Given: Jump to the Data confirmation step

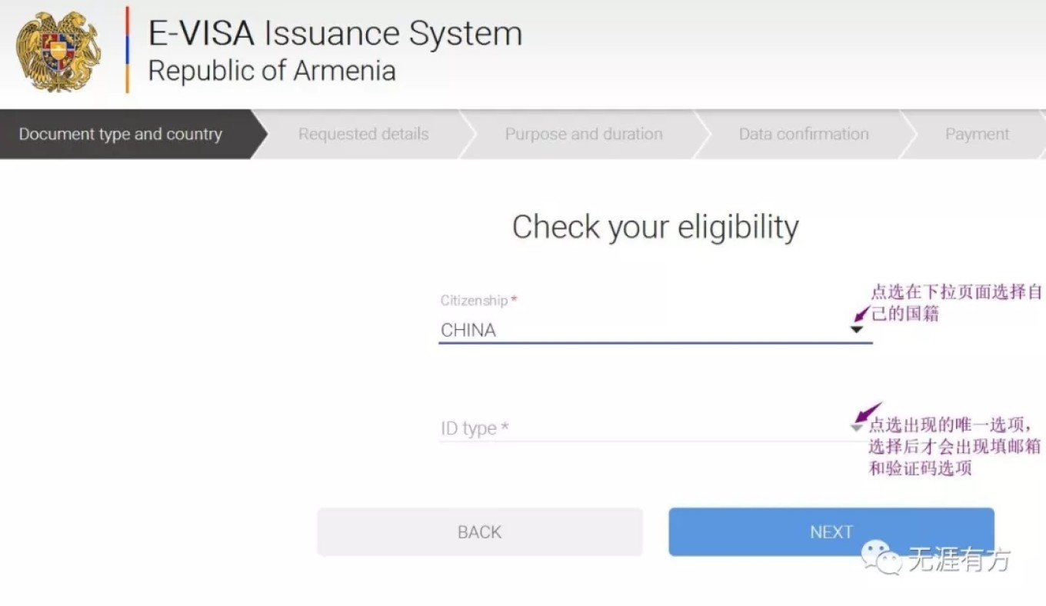Looking at the screenshot, I should 804,134.
